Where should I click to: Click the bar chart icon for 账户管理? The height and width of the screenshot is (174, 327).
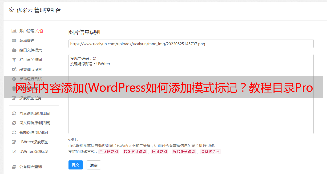click(14, 31)
